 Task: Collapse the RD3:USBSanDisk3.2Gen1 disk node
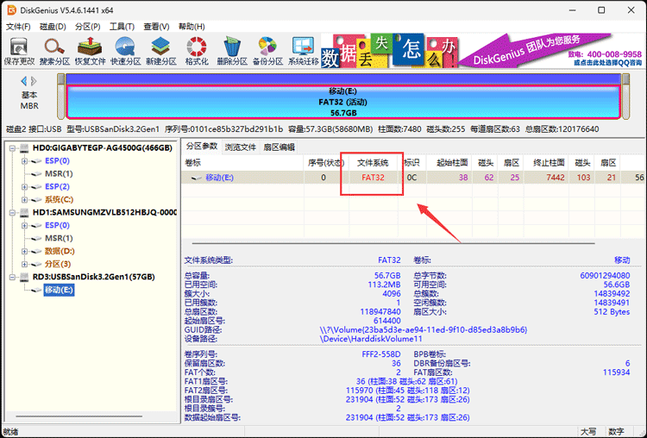pyautogui.click(x=12, y=277)
